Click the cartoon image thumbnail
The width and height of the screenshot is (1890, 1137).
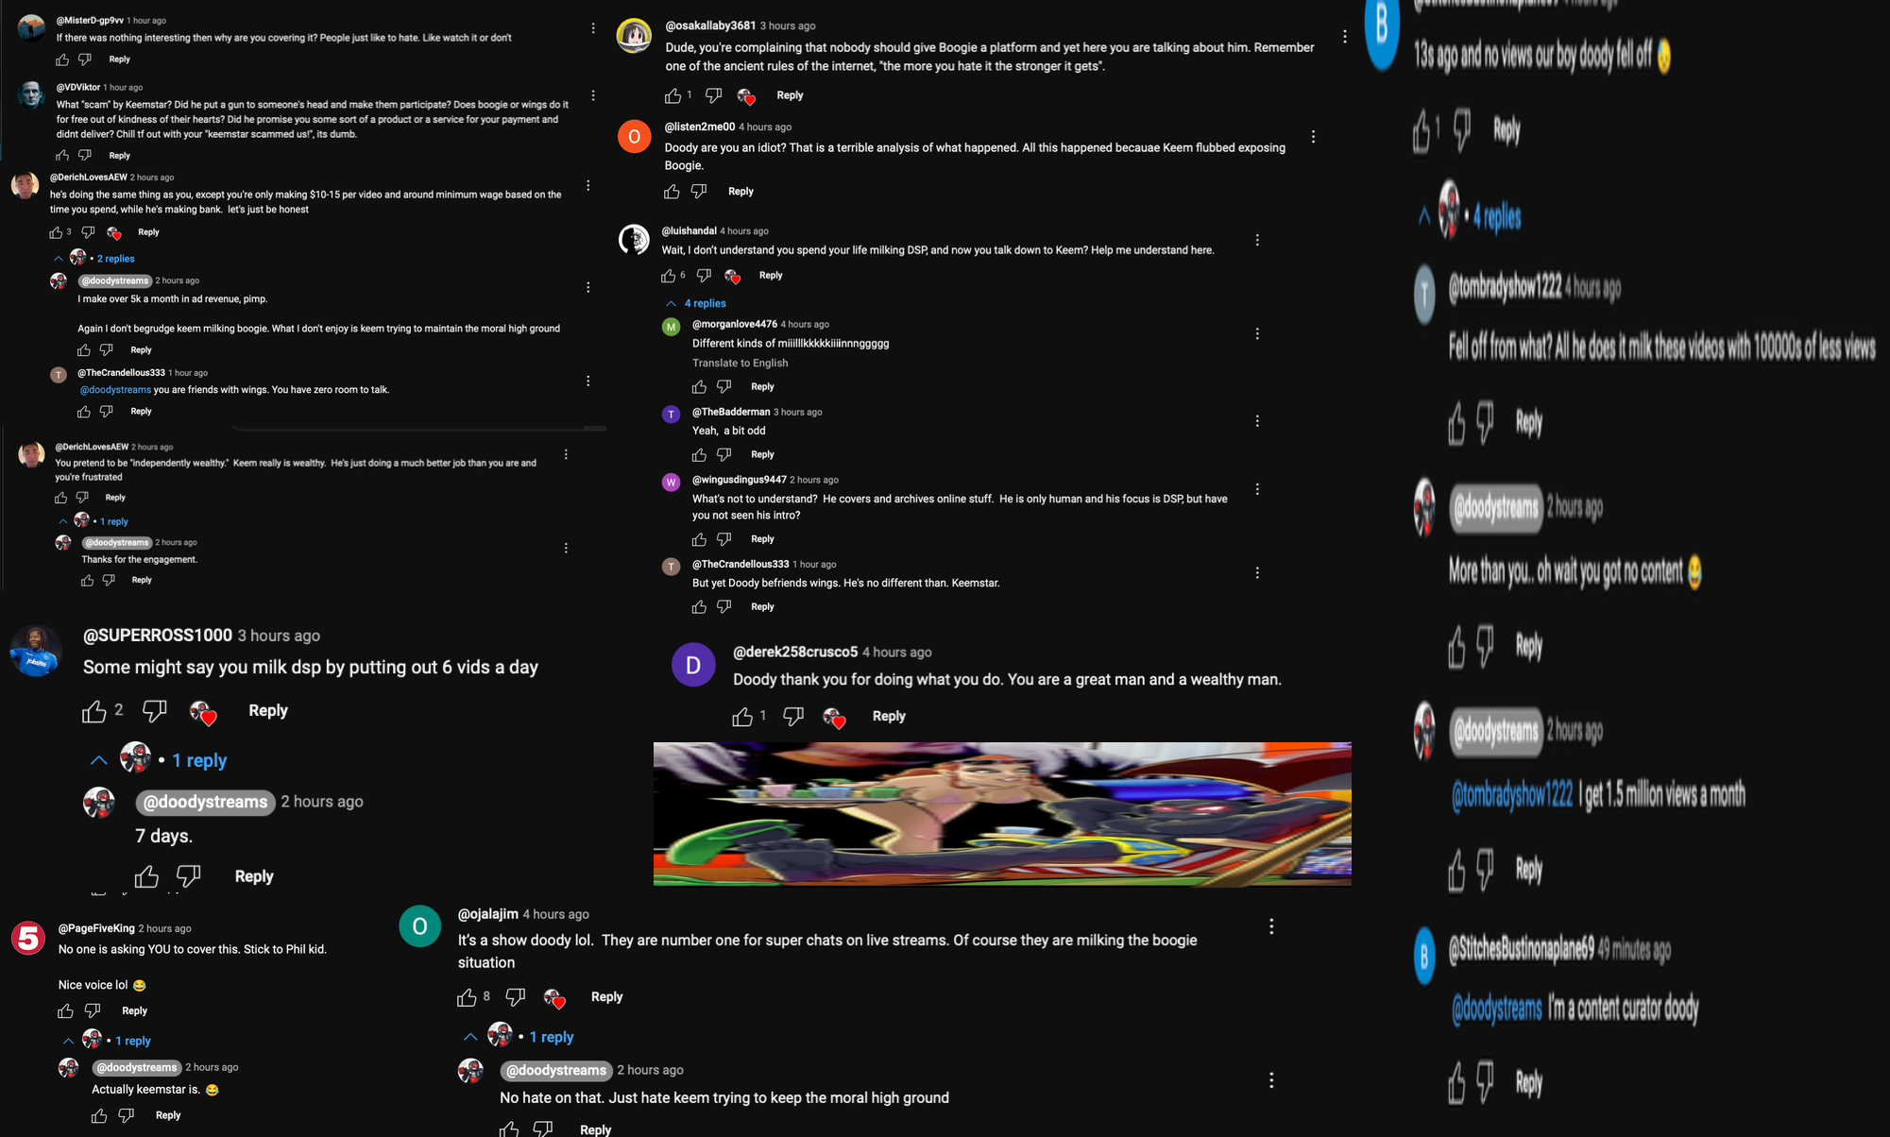[x=1002, y=814]
